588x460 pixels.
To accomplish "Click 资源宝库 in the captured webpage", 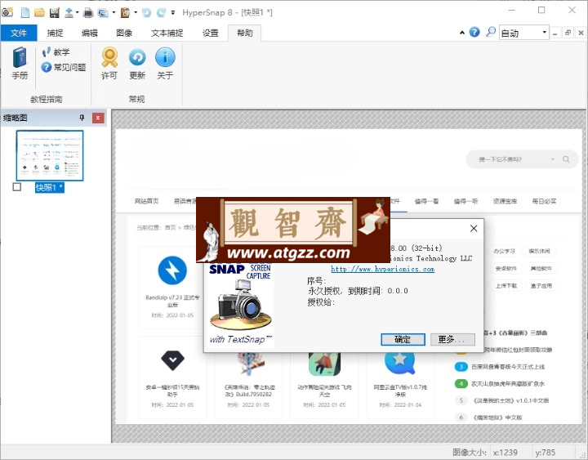I will pos(506,202).
